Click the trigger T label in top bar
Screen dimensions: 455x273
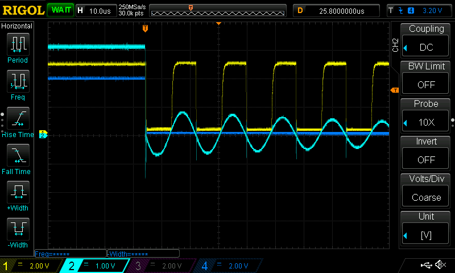pyautogui.click(x=391, y=10)
